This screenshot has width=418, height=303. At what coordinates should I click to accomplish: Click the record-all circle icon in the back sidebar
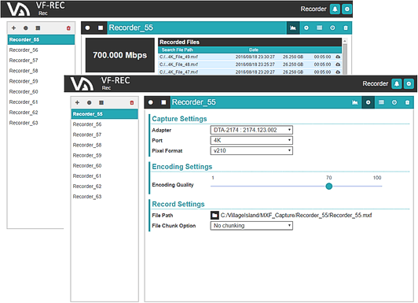pyautogui.click(x=26, y=28)
